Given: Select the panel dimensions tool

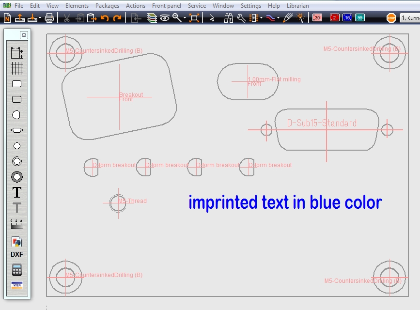Looking at the screenshot, I should tap(17, 53).
